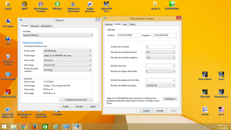This screenshot has width=231, height=130.
Task: Switch to Control Panel taskbar item
Action: [66, 127]
